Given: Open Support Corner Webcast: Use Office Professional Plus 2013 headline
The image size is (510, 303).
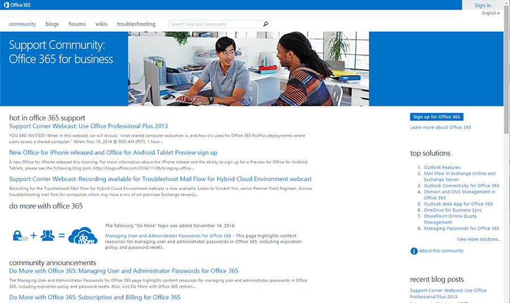Looking at the screenshot, I should point(88,126).
